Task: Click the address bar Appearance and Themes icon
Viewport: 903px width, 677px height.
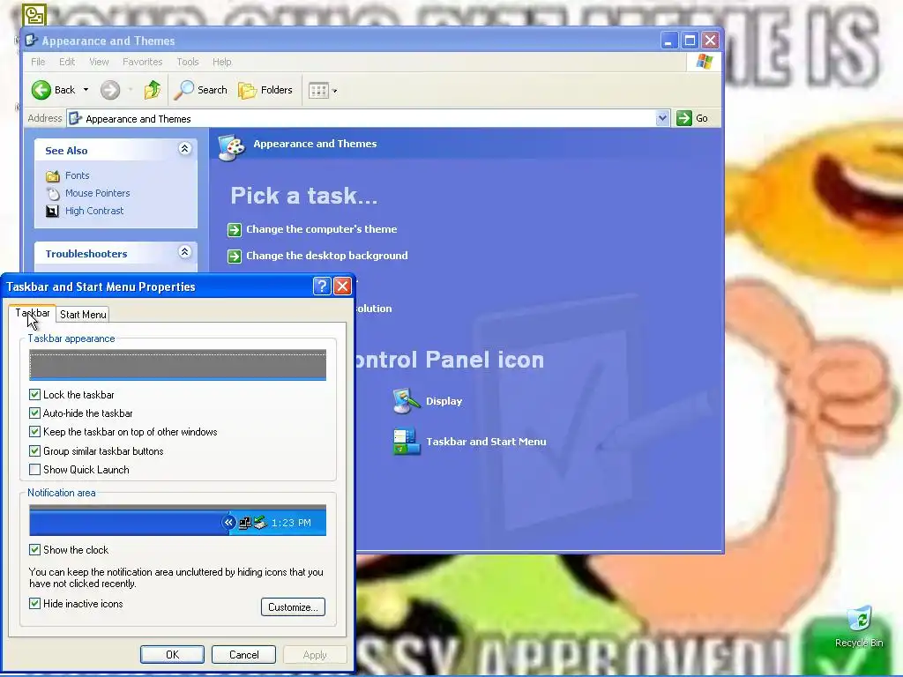Action: [x=75, y=119]
